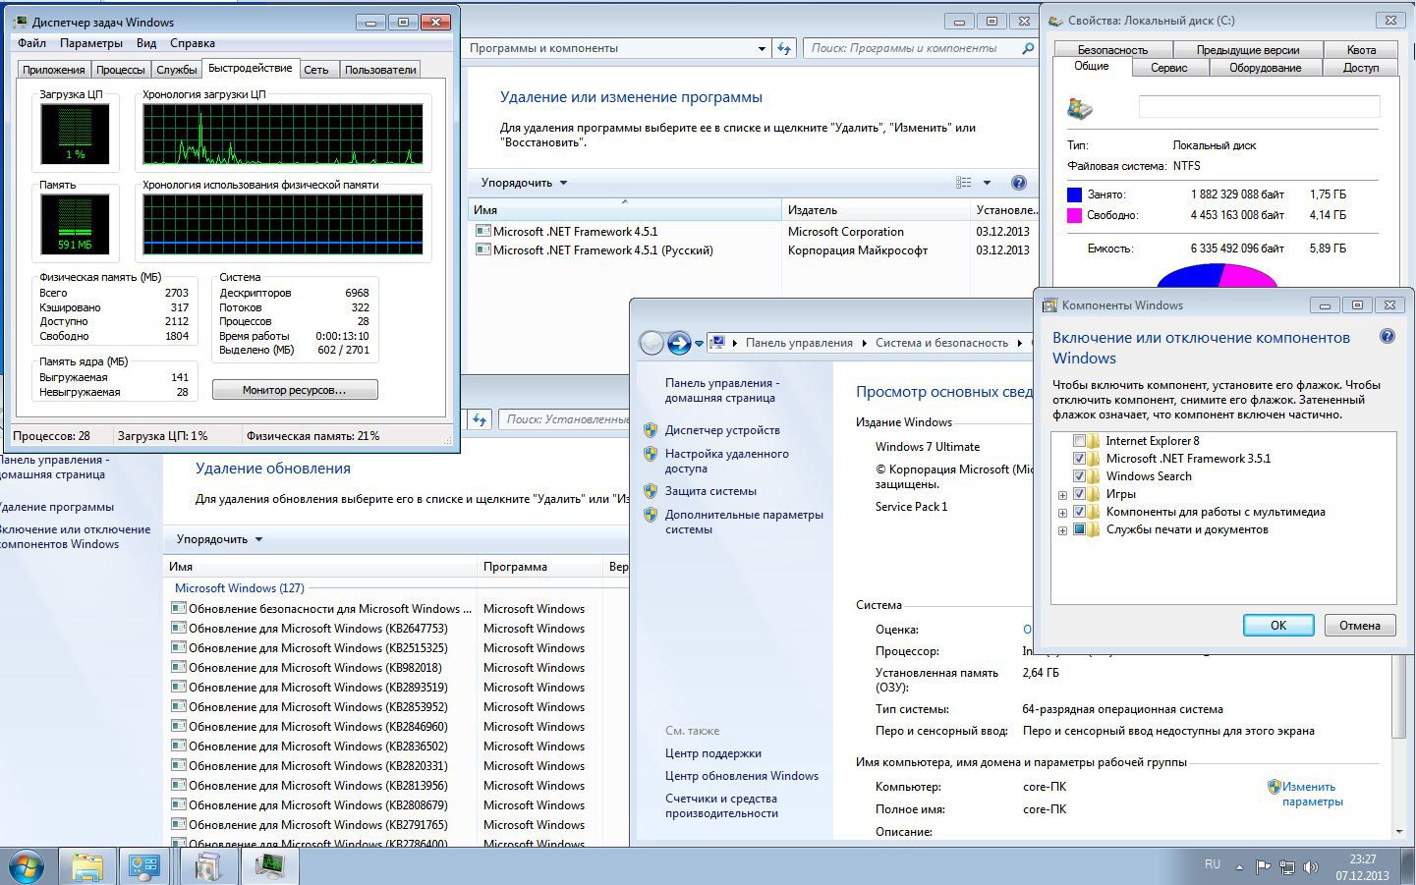Image resolution: width=1416 pixels, height=885 pixels.
Task: Click the folder icon of Игры component
Action: [1093, 494]
